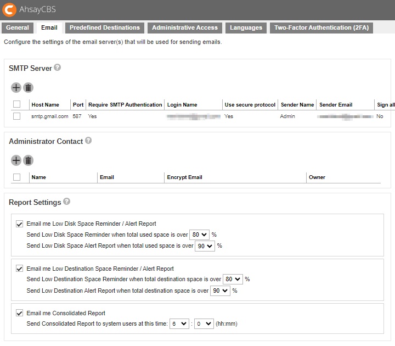Open help for SMTP Server section
Screen dimensions: 395x346
(58, 68)
